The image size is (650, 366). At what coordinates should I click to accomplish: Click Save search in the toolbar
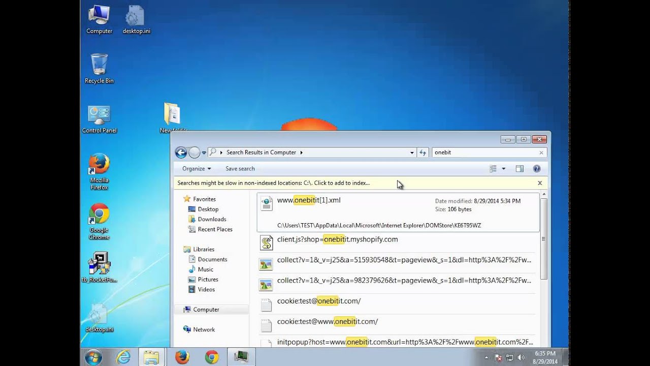[240, 169]
